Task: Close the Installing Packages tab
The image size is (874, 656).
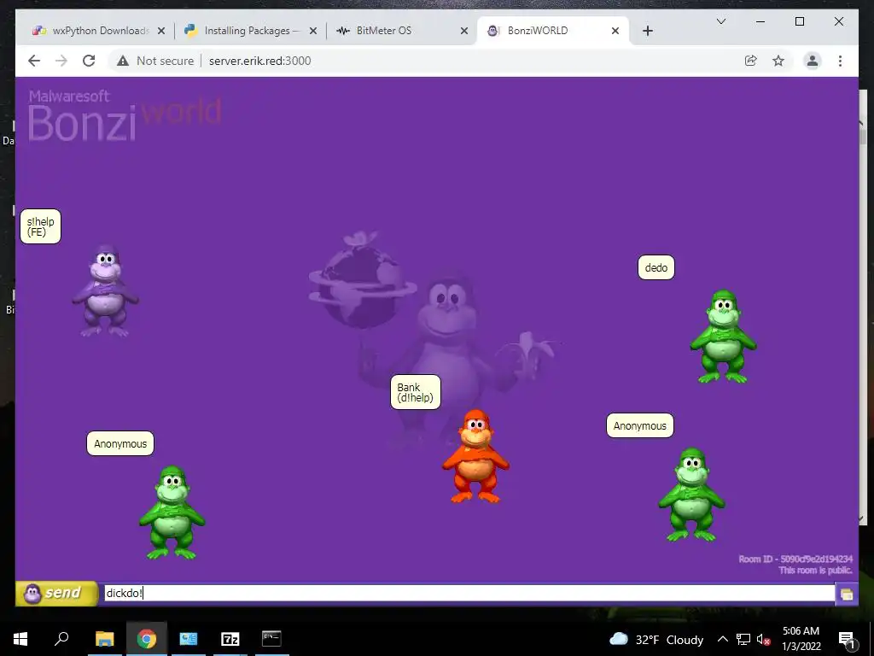Action: [x=313, y=32]
